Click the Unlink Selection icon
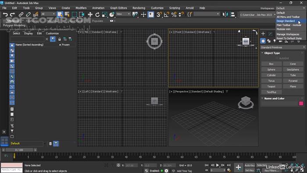This screenshot has height=173, width=307. (x=28, y=14)
